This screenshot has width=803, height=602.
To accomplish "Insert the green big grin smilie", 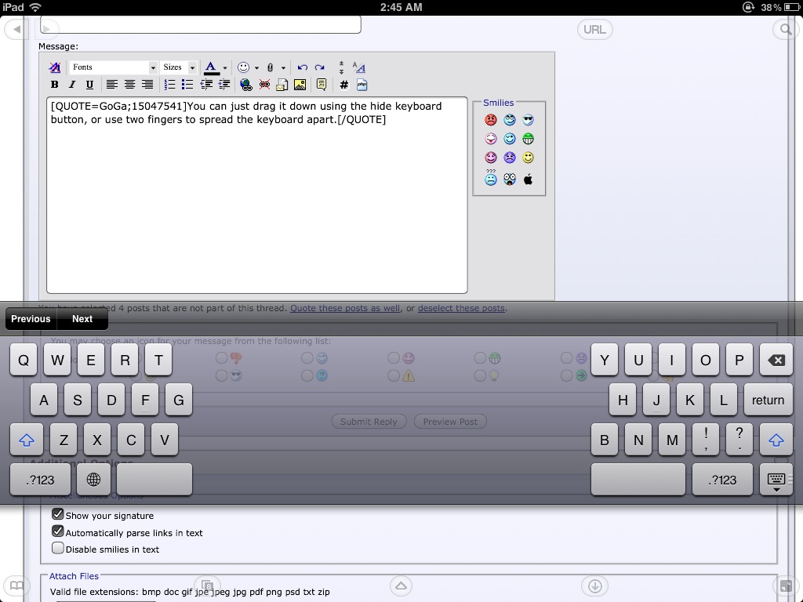I will pyautogui.click(x=528, y=139).
